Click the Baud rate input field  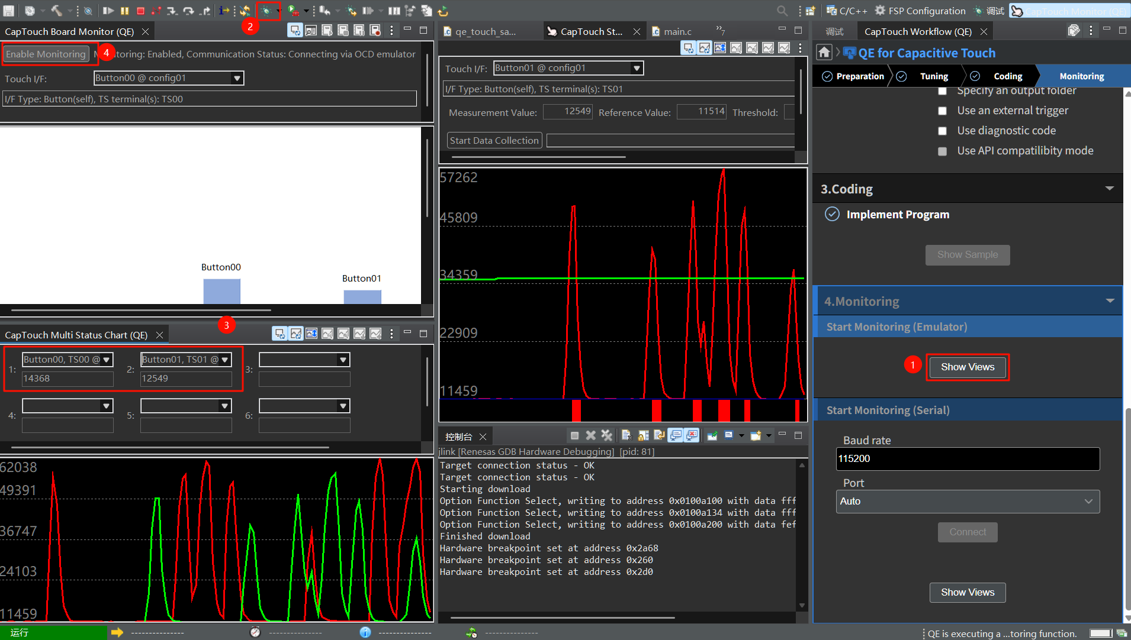click(968, 459)
